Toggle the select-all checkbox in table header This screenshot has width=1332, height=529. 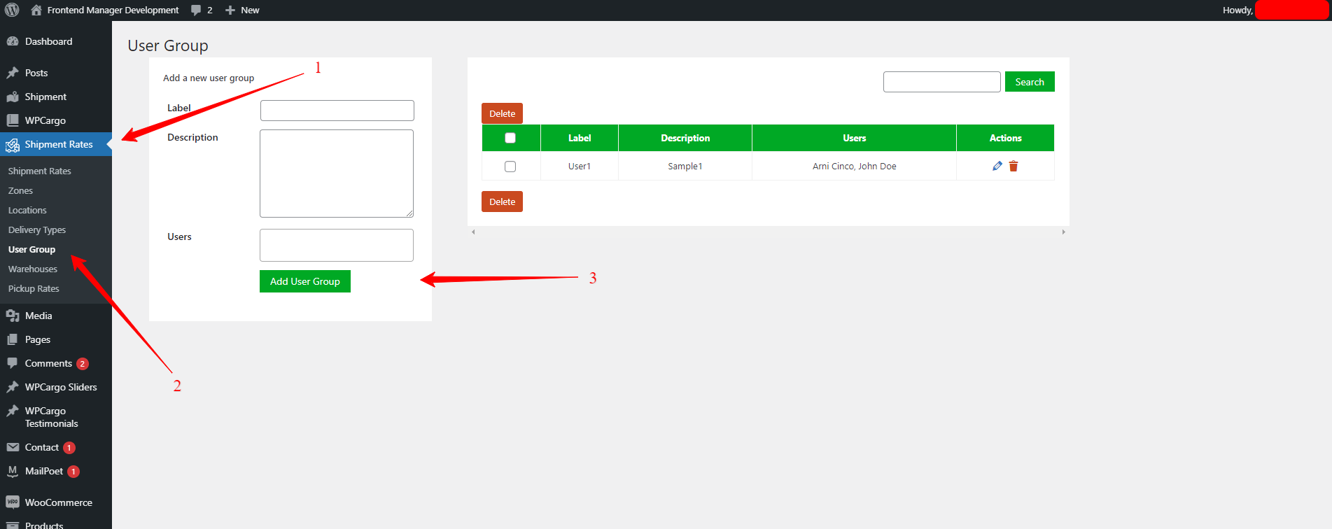510,138
